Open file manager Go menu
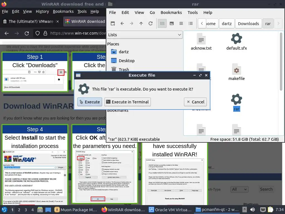285x214 pixels. 152,12
